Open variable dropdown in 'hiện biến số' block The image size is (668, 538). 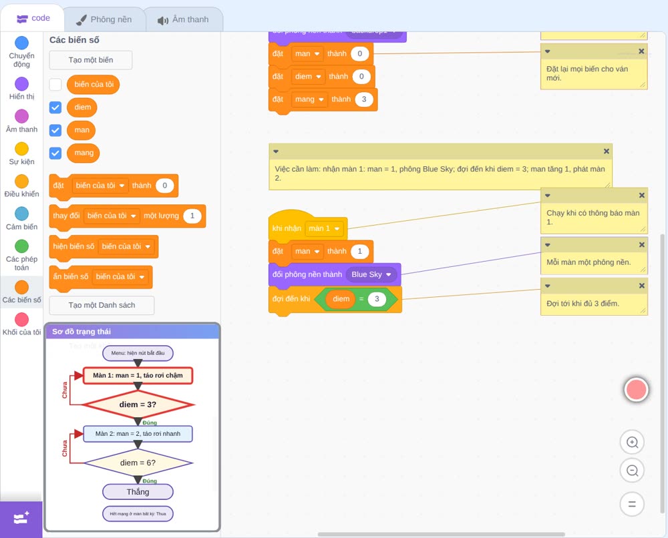[x=126, y=246]
